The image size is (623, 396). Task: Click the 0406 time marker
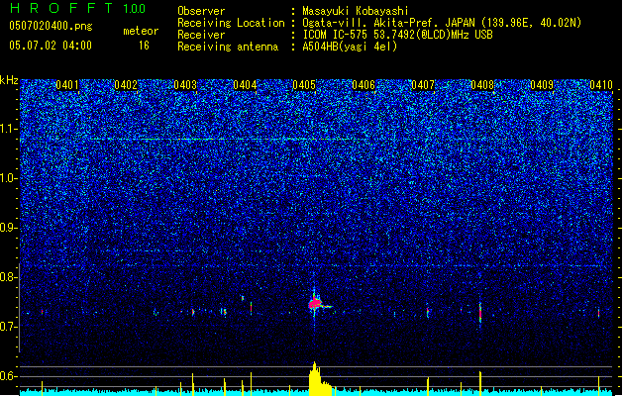[363, 84]
